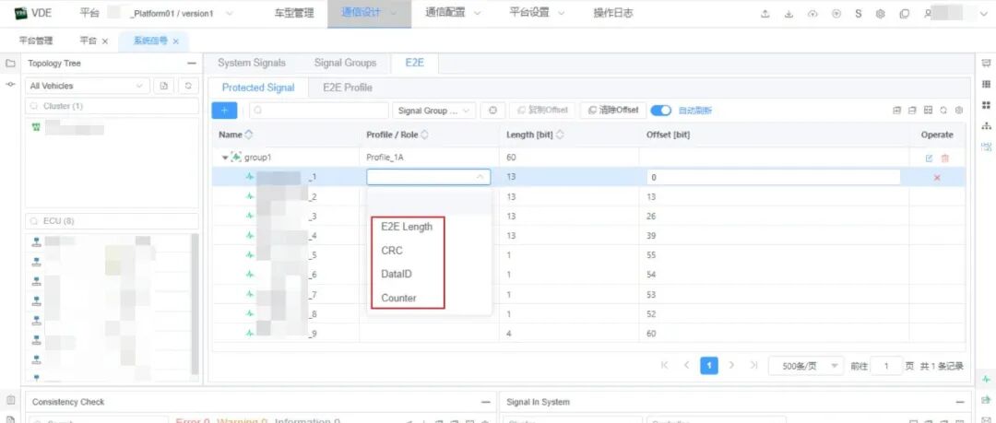This screenshot has width=996, height=423.
Task: Open settings gear in top bar
Action: point(881,14)
